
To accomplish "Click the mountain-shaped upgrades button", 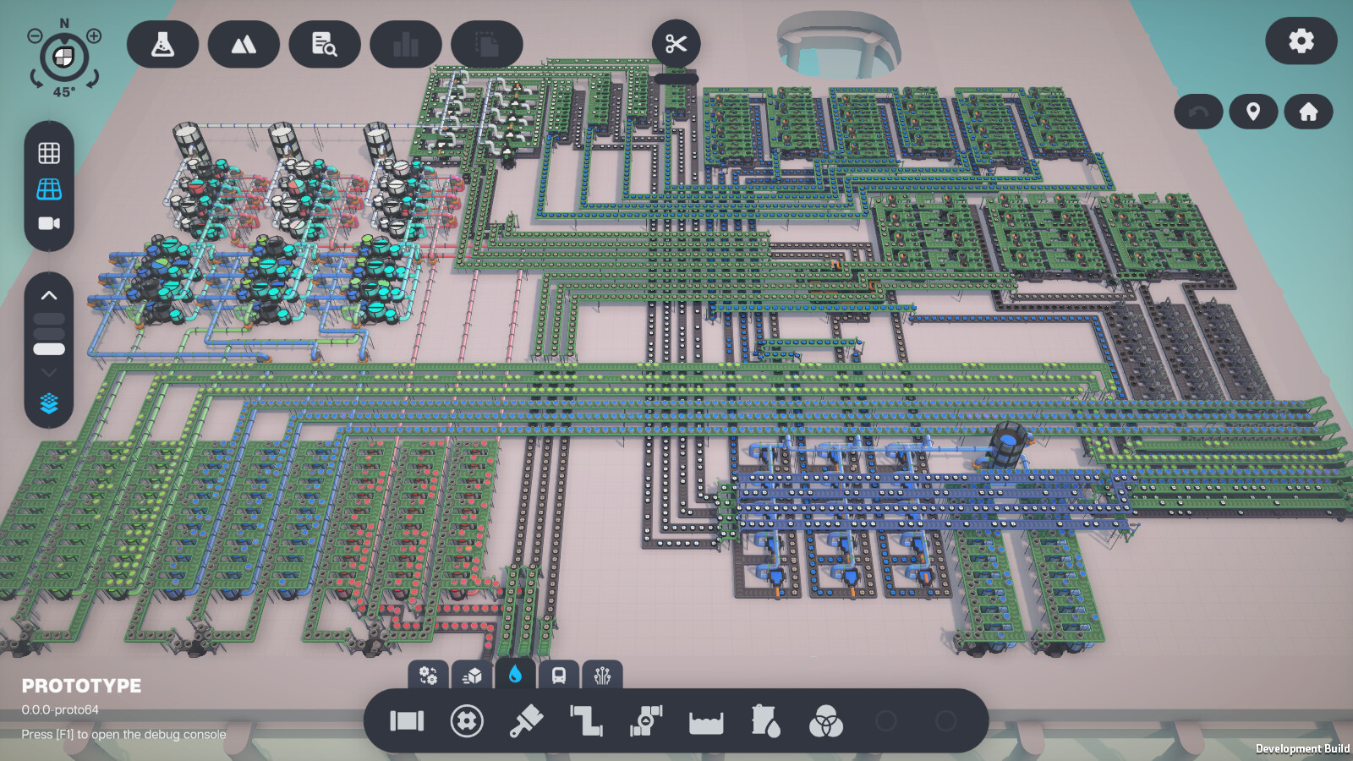I will (x=244, y=44).
